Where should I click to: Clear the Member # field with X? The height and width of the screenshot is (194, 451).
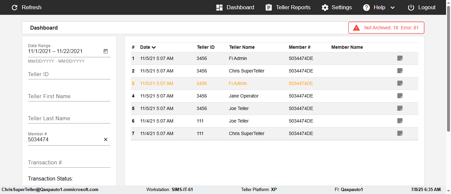[x=106, y=140]
